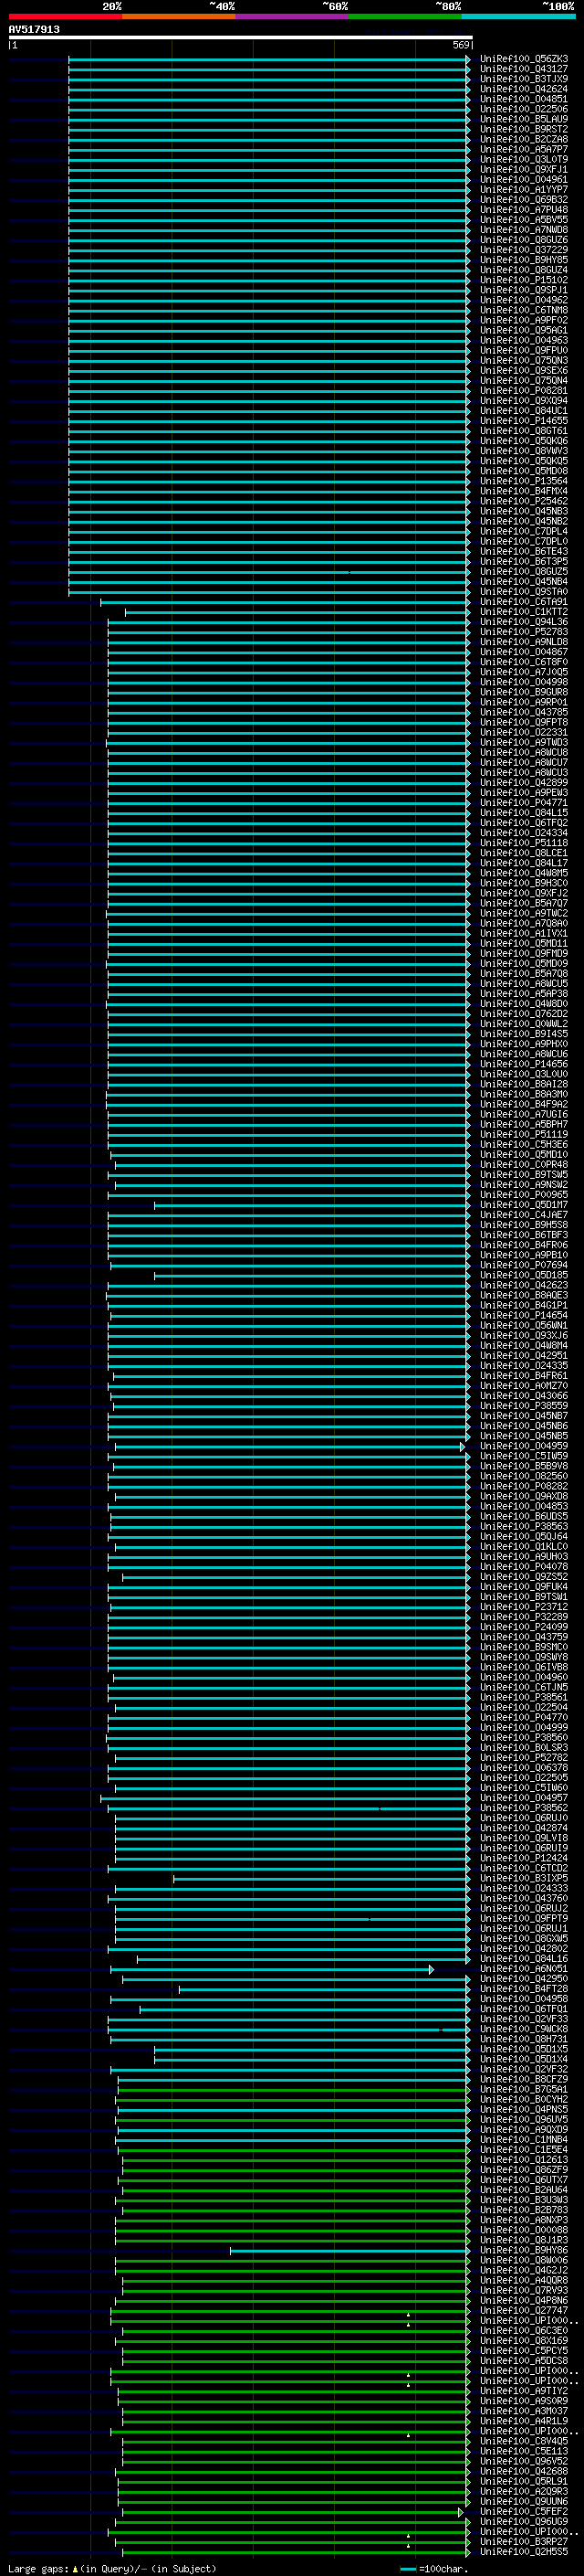Click hit label UniRef100_Q9SEX6
This screenshot has width=584, height=2576.
pos(524,370)
